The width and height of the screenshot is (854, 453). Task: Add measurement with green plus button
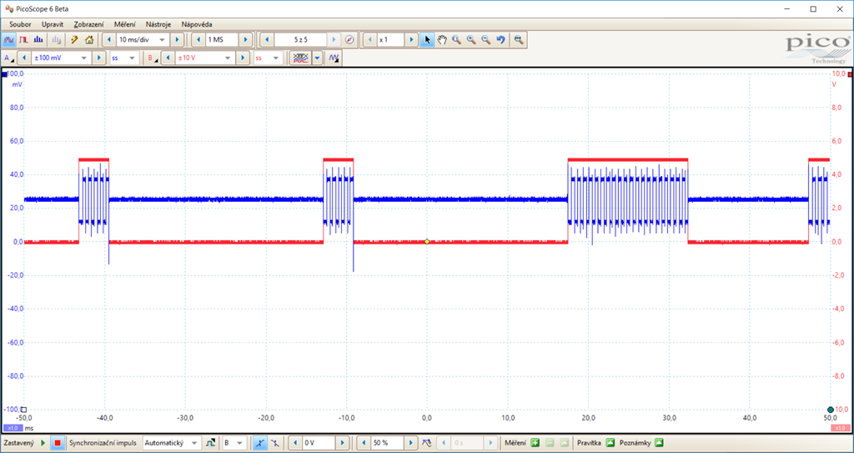click(535, 443)
